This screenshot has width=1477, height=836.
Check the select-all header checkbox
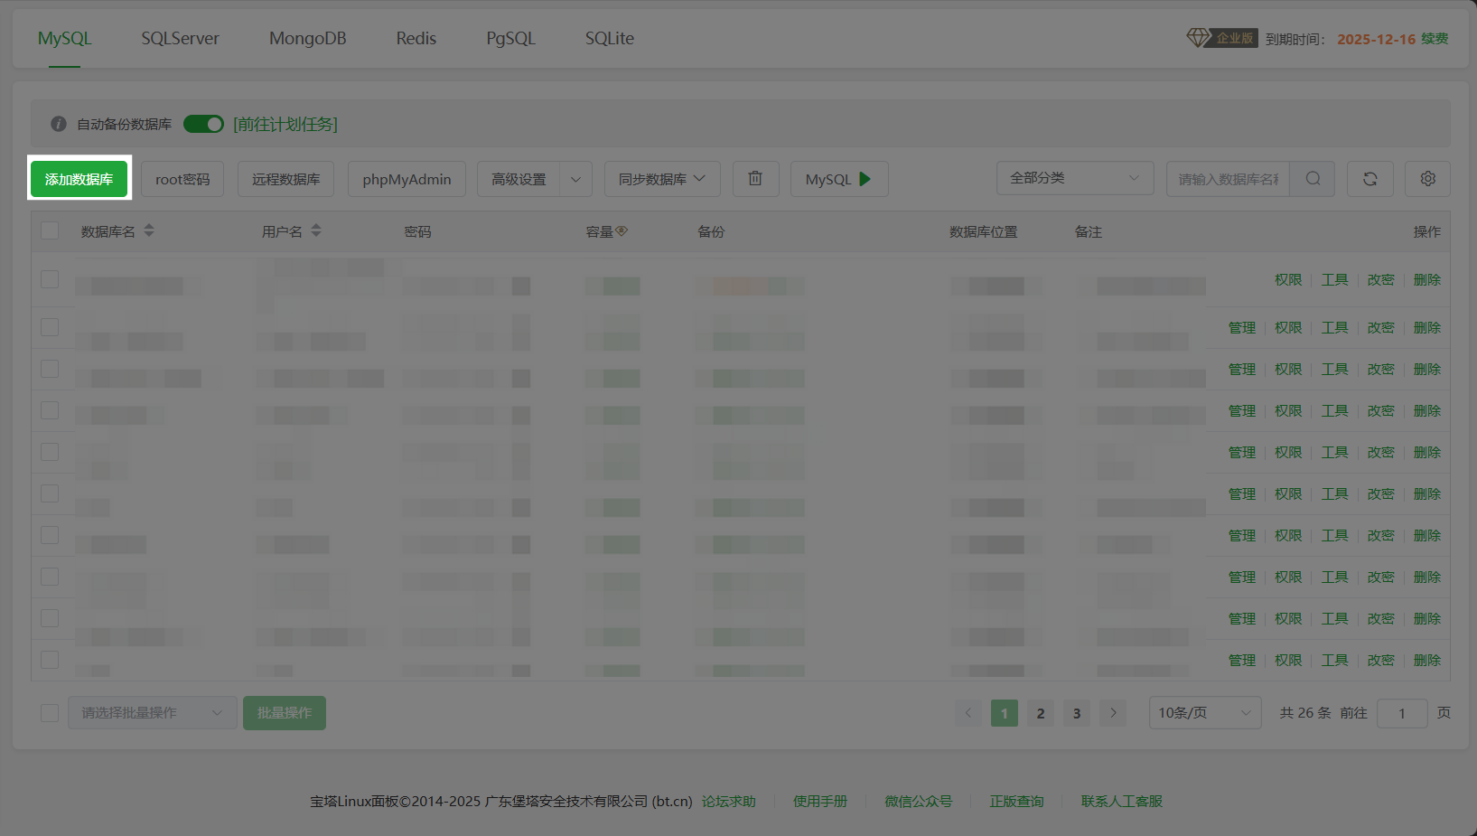50,230
